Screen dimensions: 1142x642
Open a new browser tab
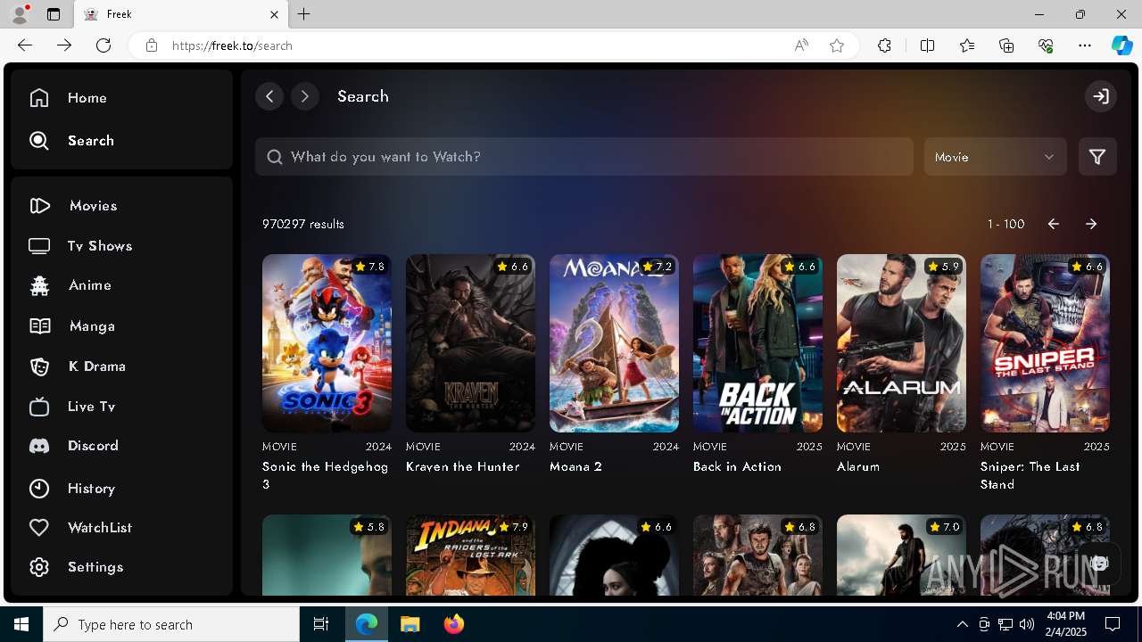pyautogui.click(x=304, y=14)
